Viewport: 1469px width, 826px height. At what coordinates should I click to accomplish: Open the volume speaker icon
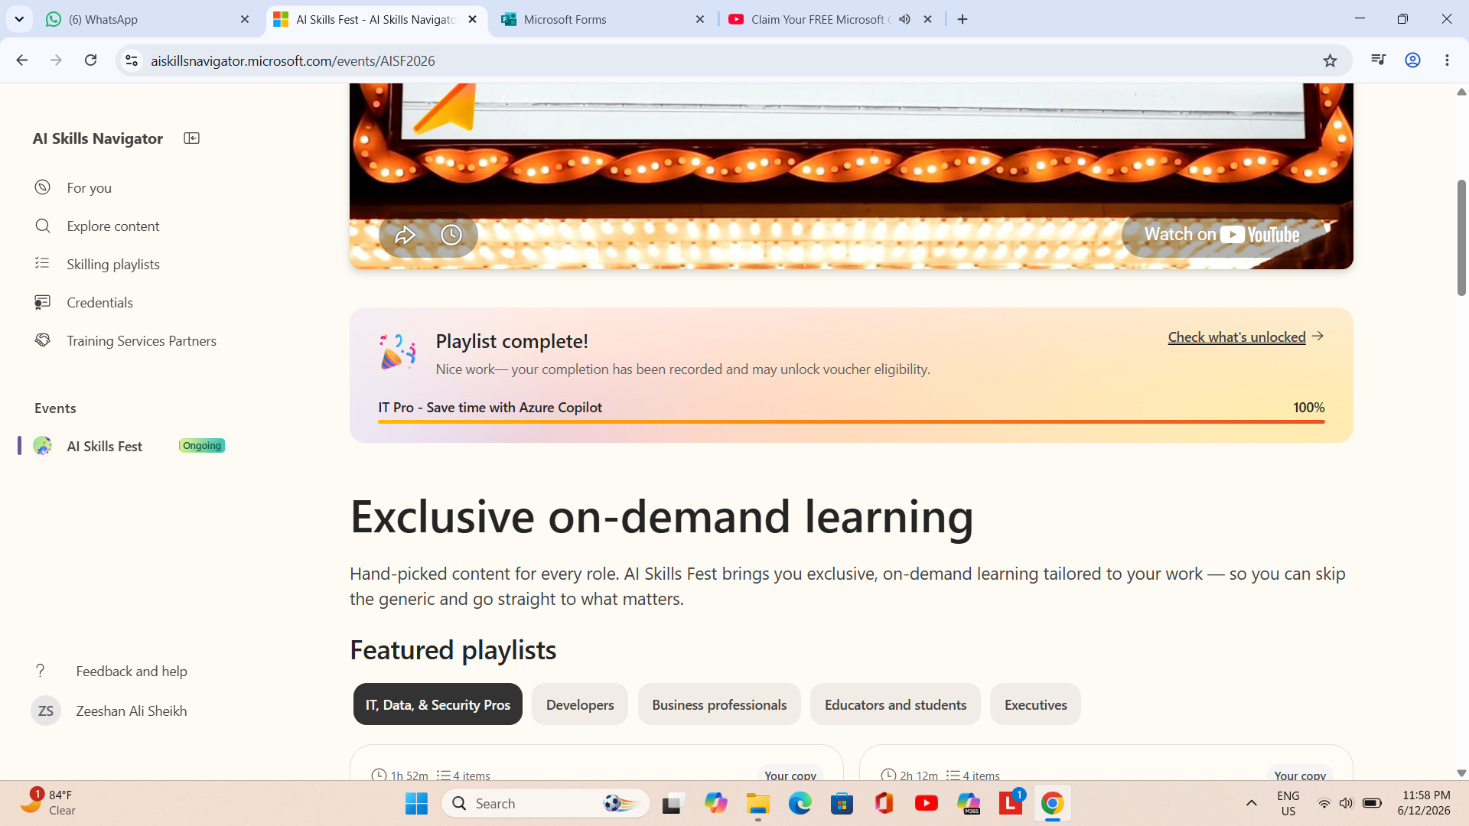point(1347,803)
